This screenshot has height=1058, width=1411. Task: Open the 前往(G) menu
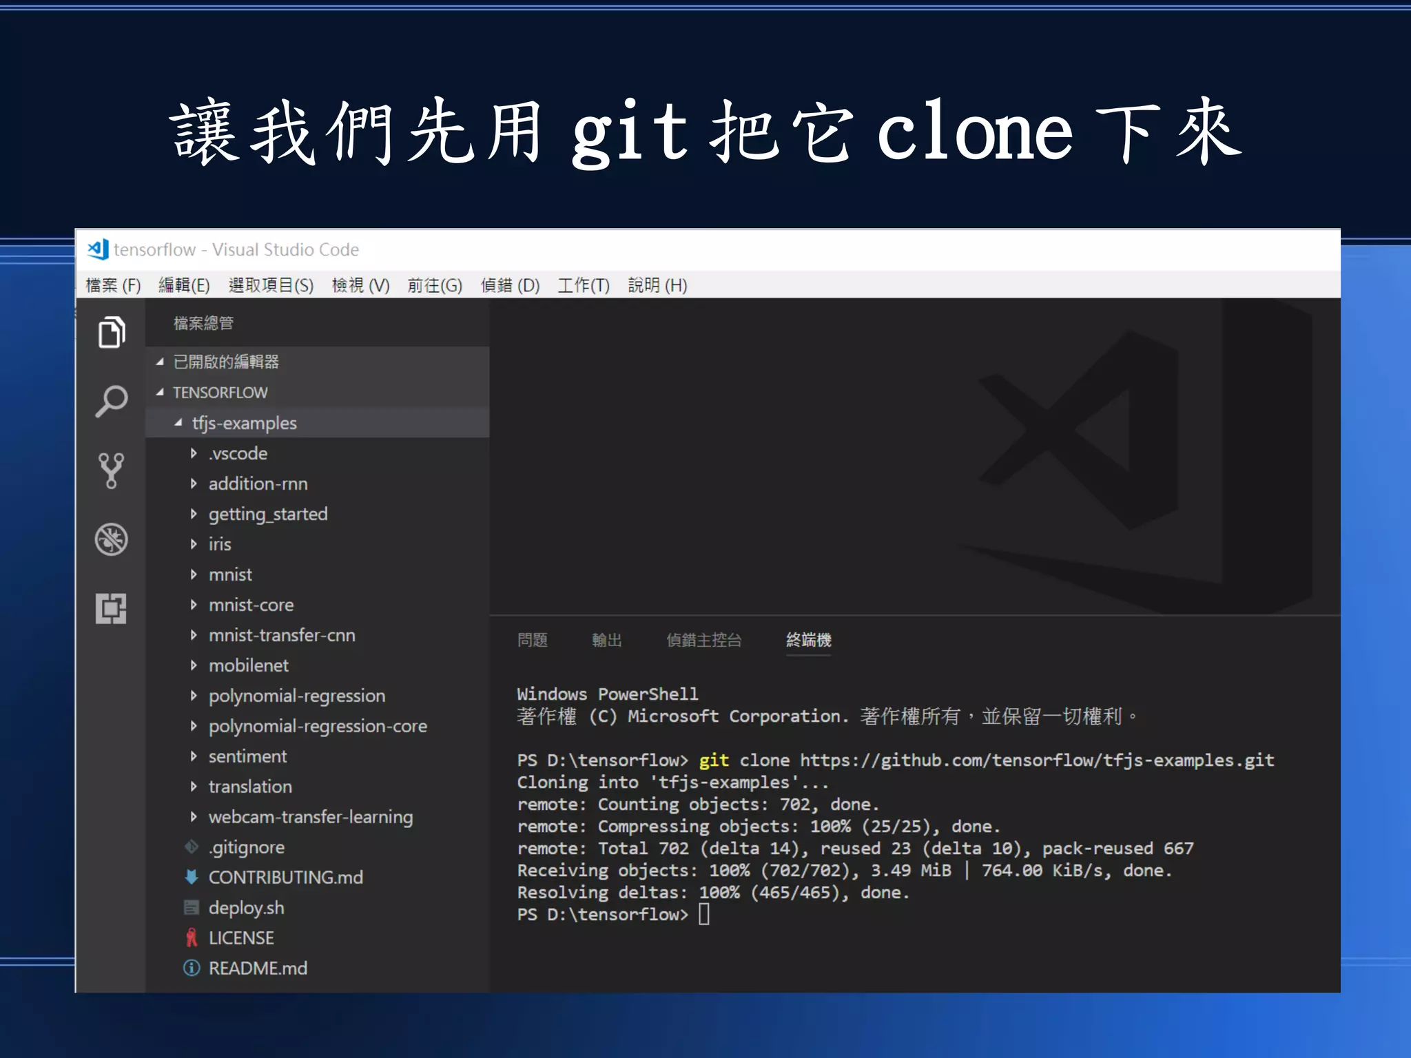(435, 285)
